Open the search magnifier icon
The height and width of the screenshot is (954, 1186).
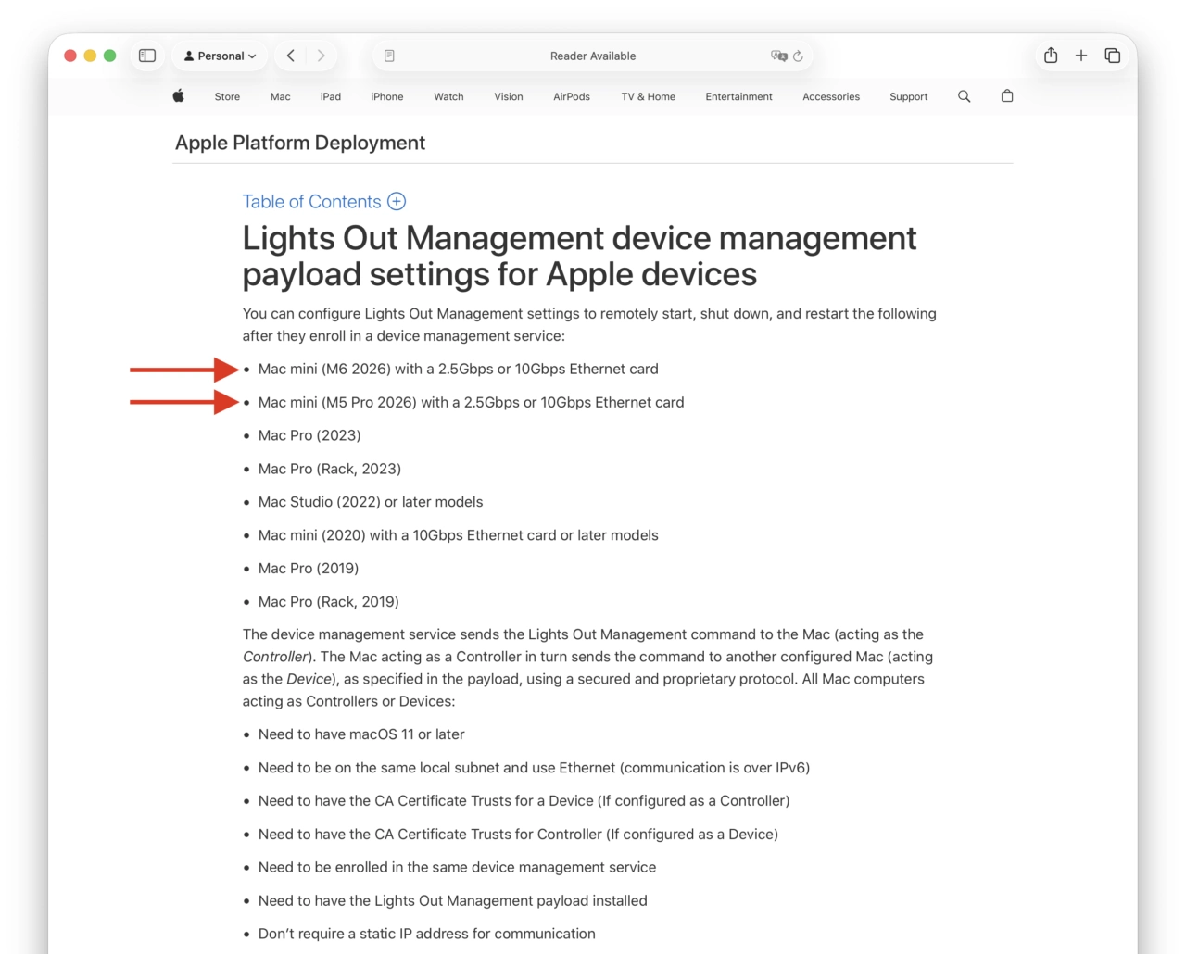click(x=964, y=96)
